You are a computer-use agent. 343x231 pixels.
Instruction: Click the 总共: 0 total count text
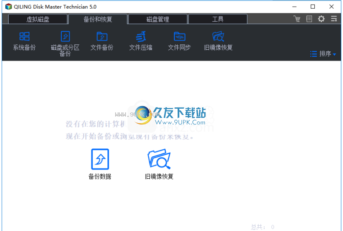pos(263,227)
